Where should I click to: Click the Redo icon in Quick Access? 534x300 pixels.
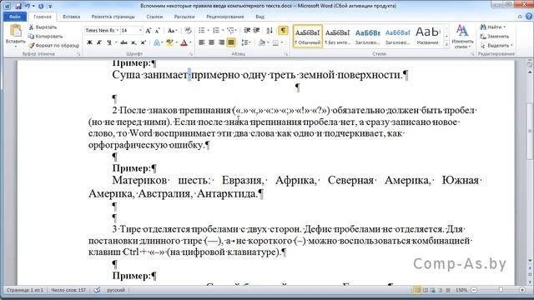(x=41, y=6)
